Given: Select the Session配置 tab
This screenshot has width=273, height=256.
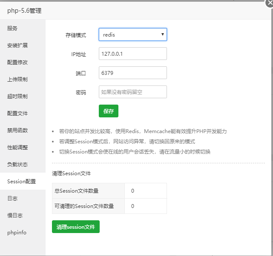Looking at the screenshot, I should (23, 181).
